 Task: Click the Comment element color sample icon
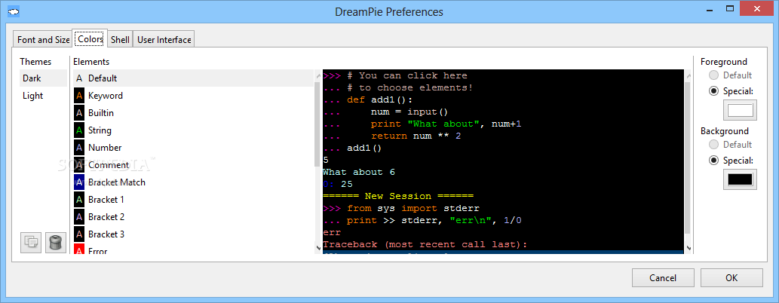(79, 165)
